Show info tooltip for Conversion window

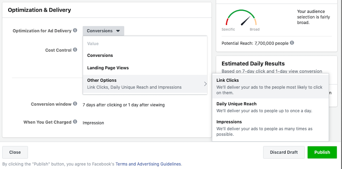point(75,104)
